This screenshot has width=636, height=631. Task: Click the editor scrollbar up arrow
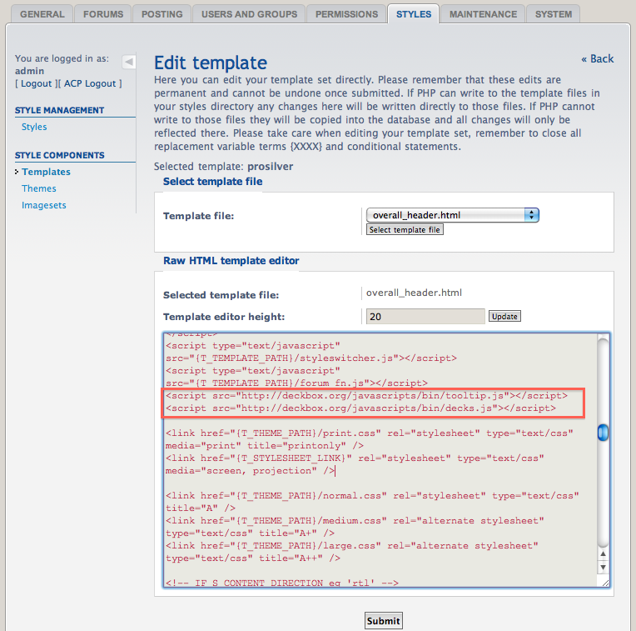click(604, 553)
